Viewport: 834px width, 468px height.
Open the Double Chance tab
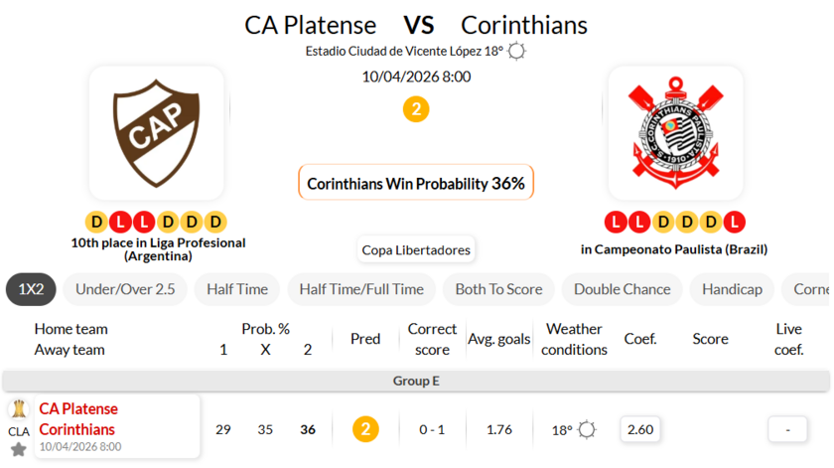(x=622, y=289)
